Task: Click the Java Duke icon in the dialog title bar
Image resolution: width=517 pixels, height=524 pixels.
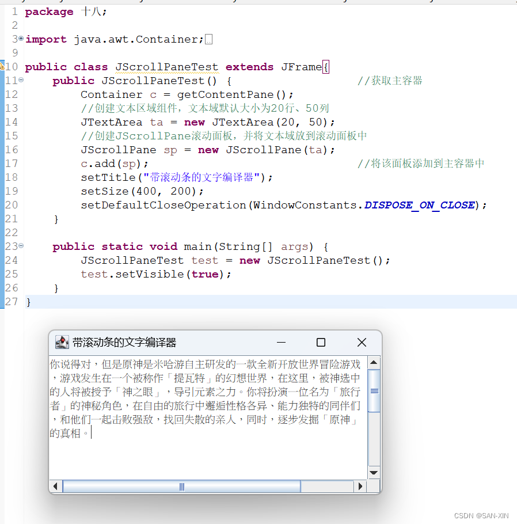Action: click(x=62, y=341)
